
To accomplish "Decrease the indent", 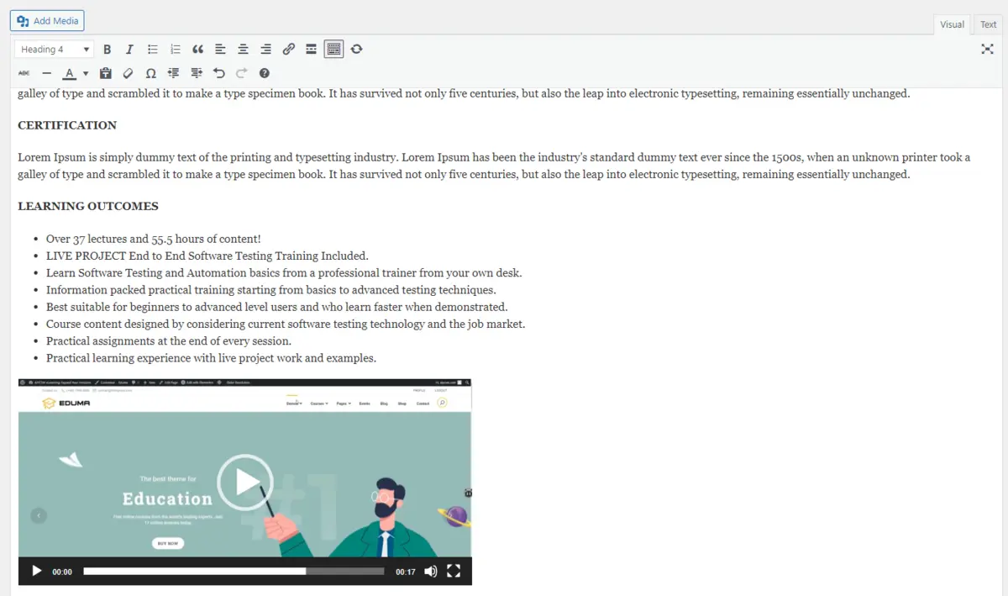I will pyautogui.click(x=174, y=73).
